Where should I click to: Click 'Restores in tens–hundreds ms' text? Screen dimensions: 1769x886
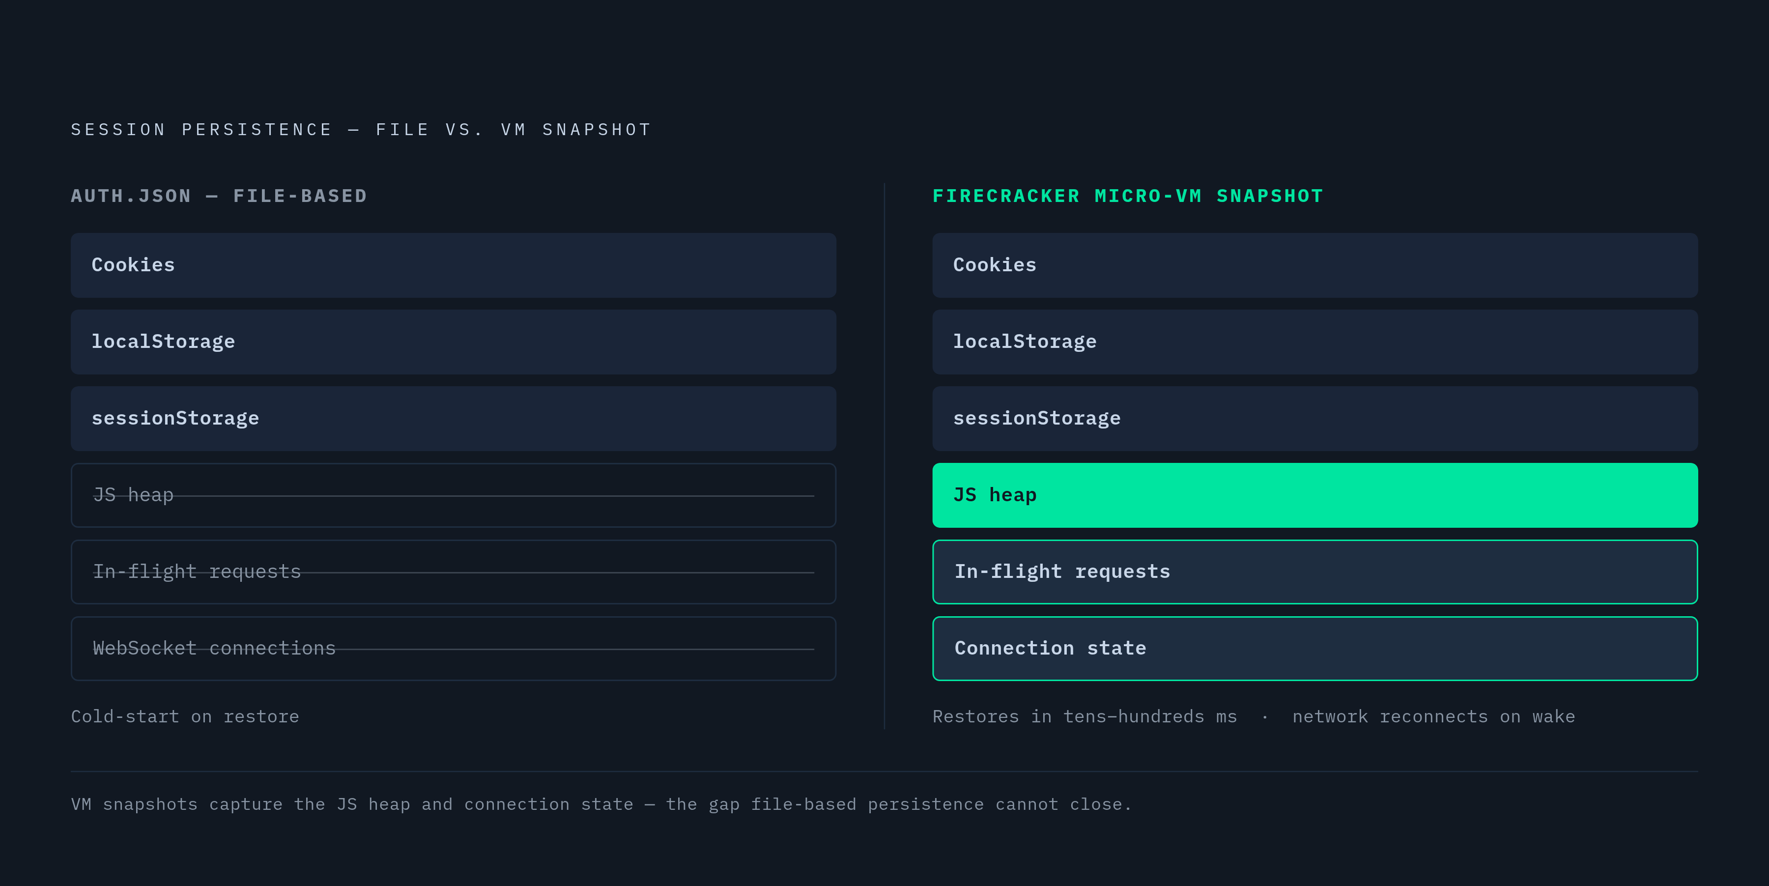pyautogui.click(x=1084, y=716)
